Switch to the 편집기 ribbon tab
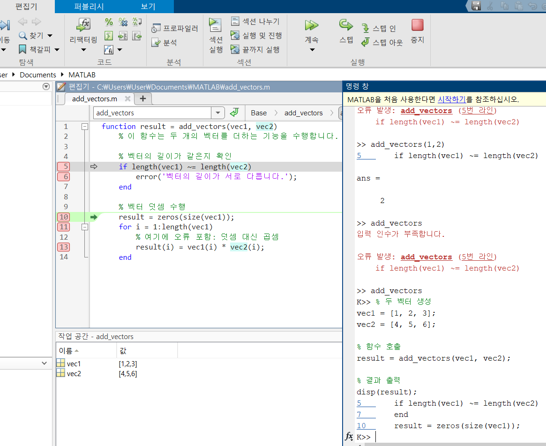The width and height of the screenshot is (546, 446). (x=26, y=6)
